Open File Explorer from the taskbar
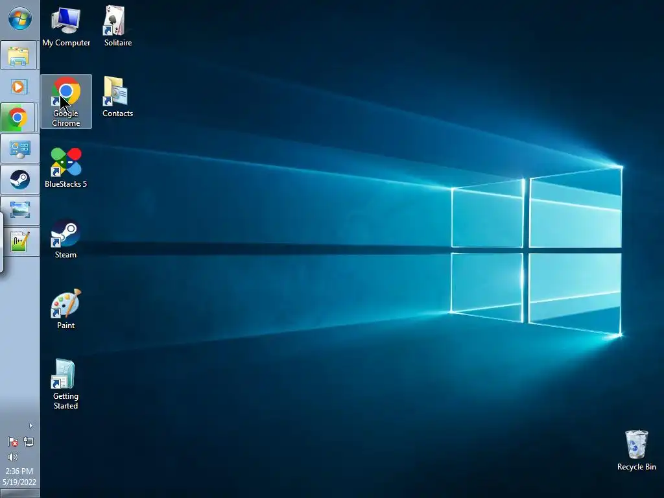 pos(18,56)
